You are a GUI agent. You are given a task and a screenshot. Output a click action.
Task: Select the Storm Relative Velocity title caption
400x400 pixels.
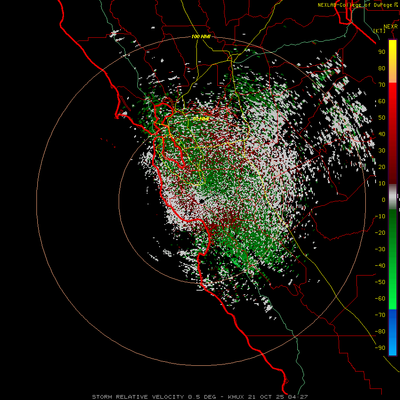[x=200, y=397]
